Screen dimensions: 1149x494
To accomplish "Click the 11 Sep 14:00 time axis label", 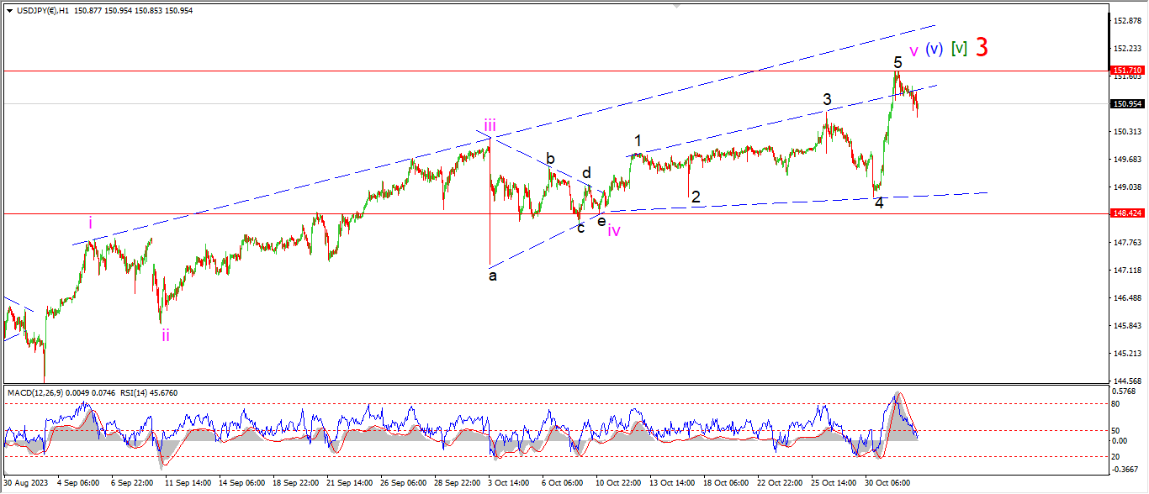I will tap(187, 484).
